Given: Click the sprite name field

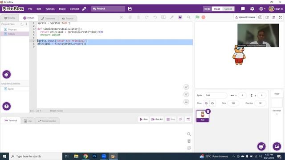Looking at the screenshot, I should pyautogui.click(x=216, y=95).
